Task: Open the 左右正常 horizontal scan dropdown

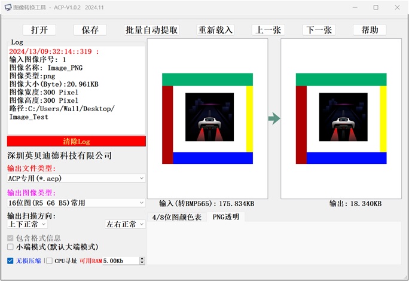Action: click(125, 224)
